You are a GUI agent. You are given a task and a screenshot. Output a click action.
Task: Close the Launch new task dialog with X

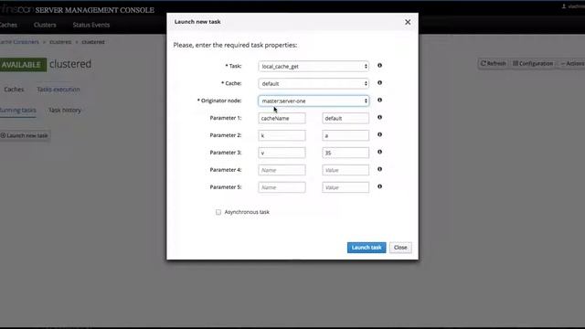pyautogui.click(x=408, y=22)
